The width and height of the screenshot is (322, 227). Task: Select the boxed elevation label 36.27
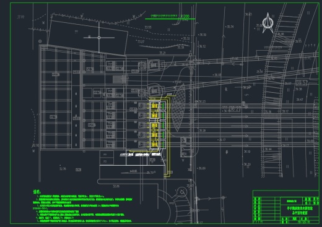tap(235, 109)
